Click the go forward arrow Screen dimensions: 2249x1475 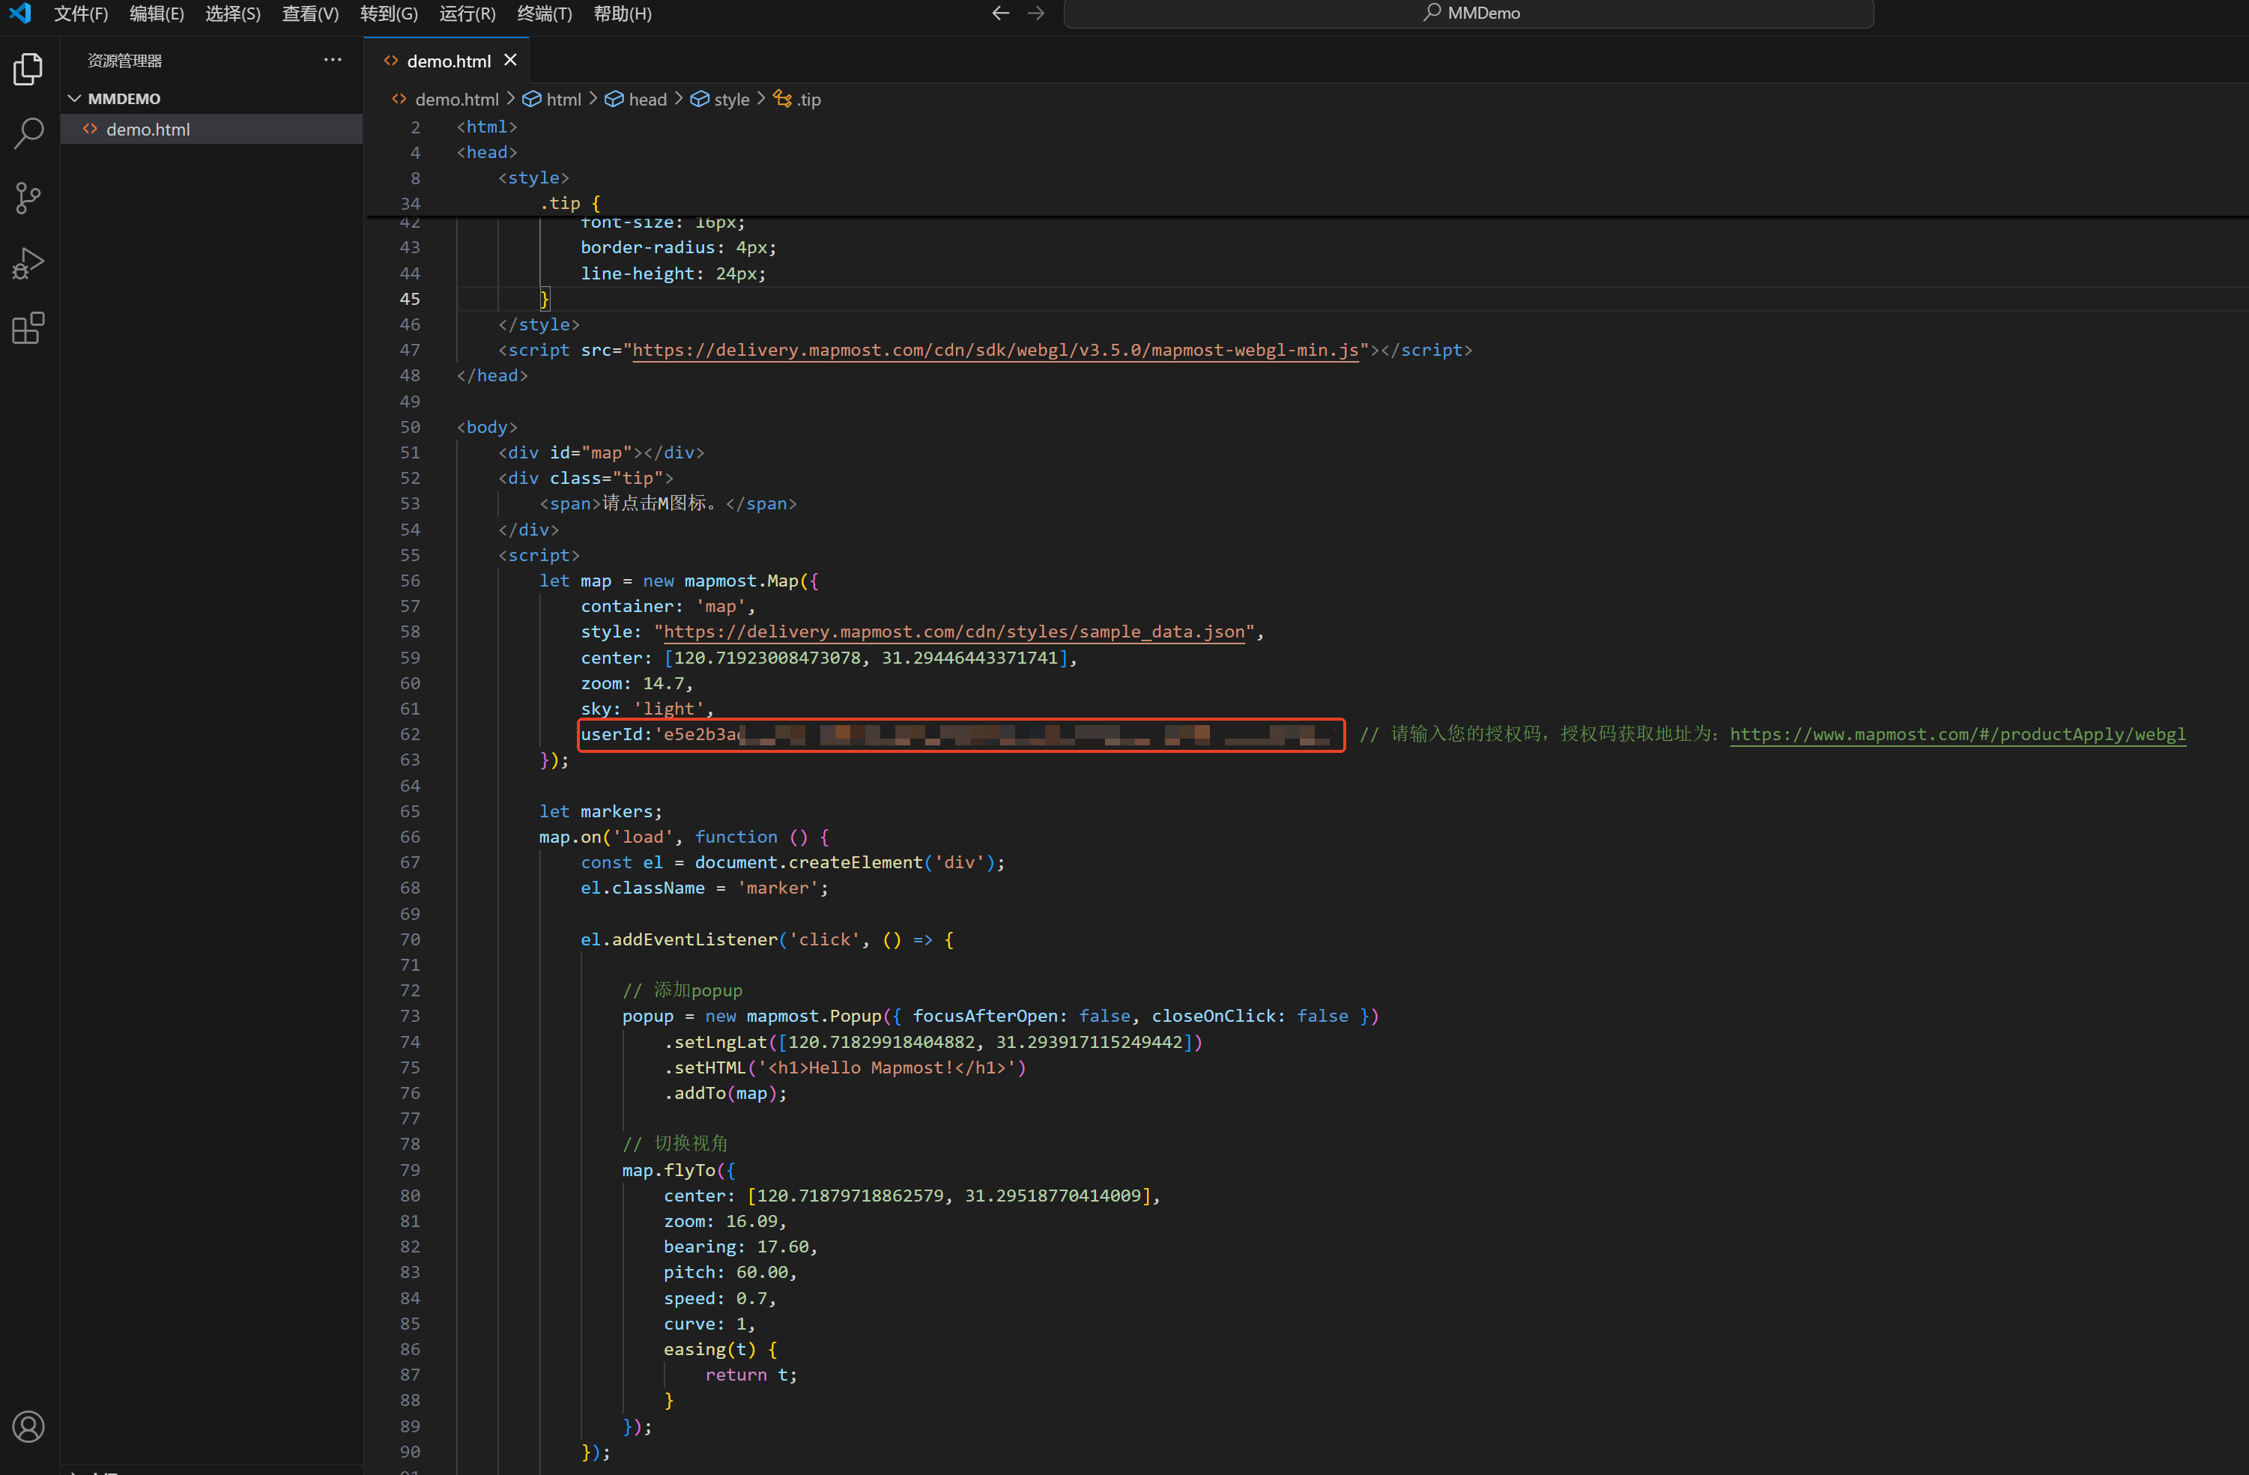1037,13
